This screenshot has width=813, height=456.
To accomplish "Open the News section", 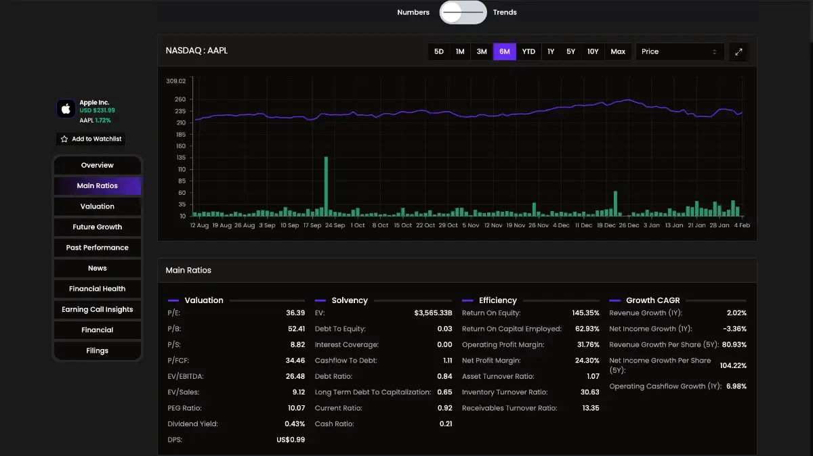I will 98,269.
